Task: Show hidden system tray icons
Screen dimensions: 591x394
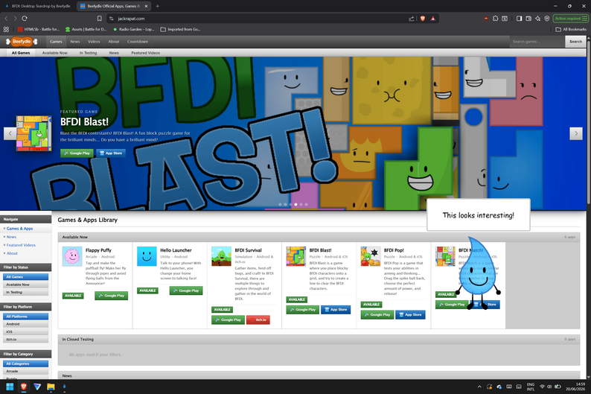Action: point(479,387)
